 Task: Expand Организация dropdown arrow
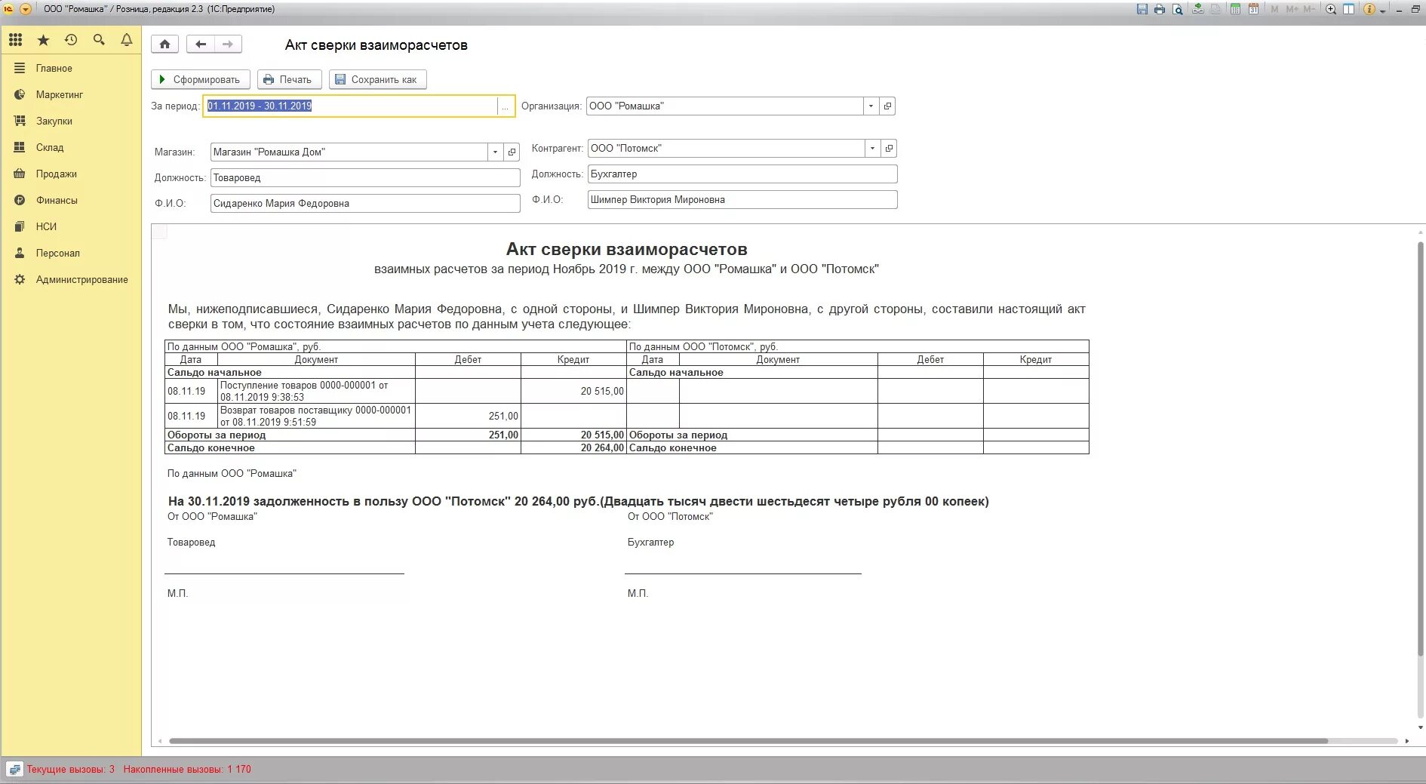pyautogui.click(x=871, y=106)
